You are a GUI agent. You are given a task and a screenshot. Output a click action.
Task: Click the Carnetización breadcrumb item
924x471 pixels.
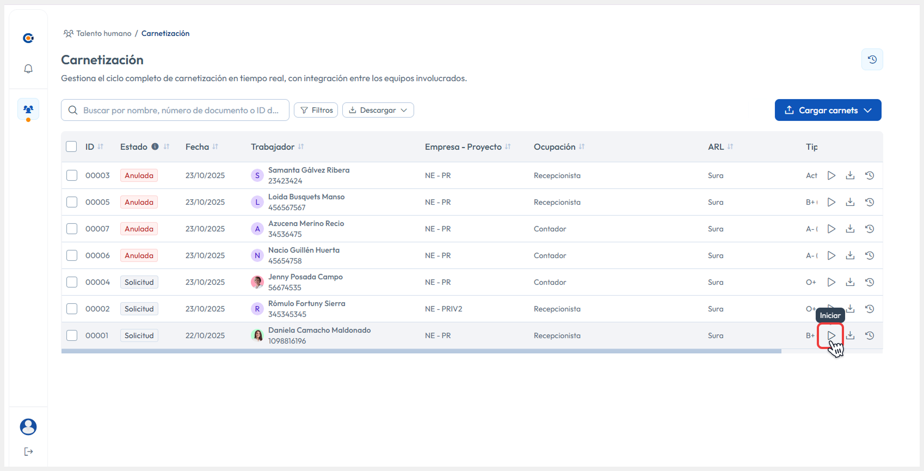[165, 33]
